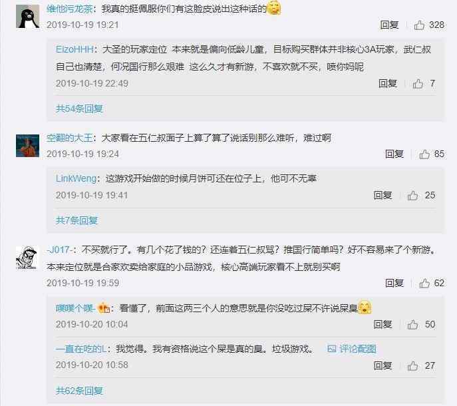457x406 pixels.
Task: Click 回复 on the 2019-10-20 10:58 reply
Action: point(383,366)
